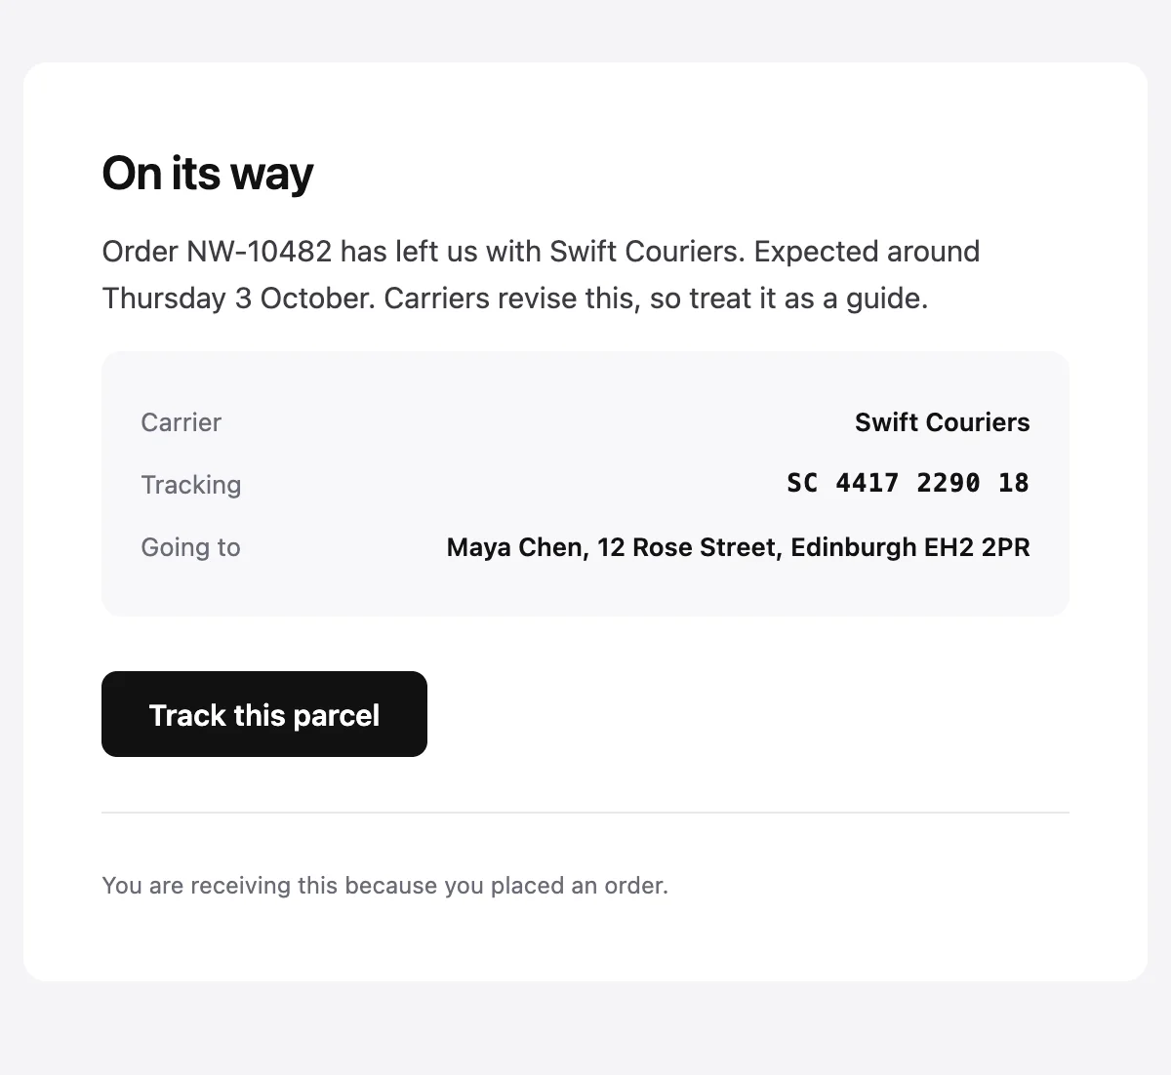The width and height of the screenshot is (1171, 1075).
Task: Select tracking number SC 4417 2290 18
Action: 909,483
